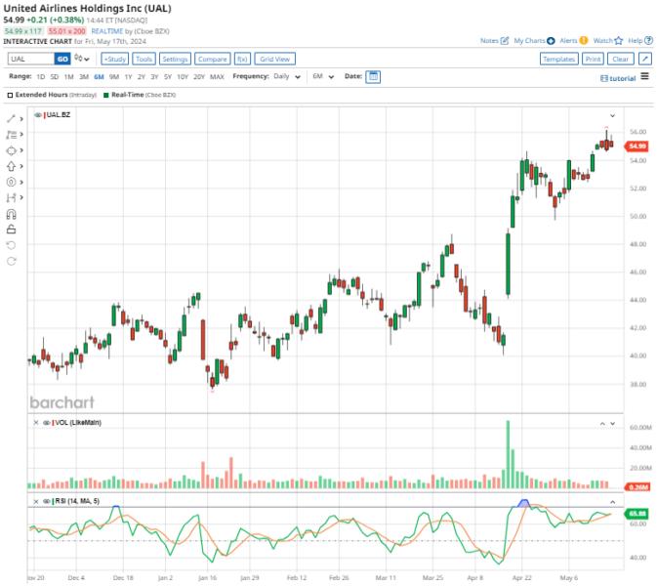Select the 3M range
Image resolution: width=657 pixels, height=586 pixels.
pyautogui.click(x=84, y=77)
